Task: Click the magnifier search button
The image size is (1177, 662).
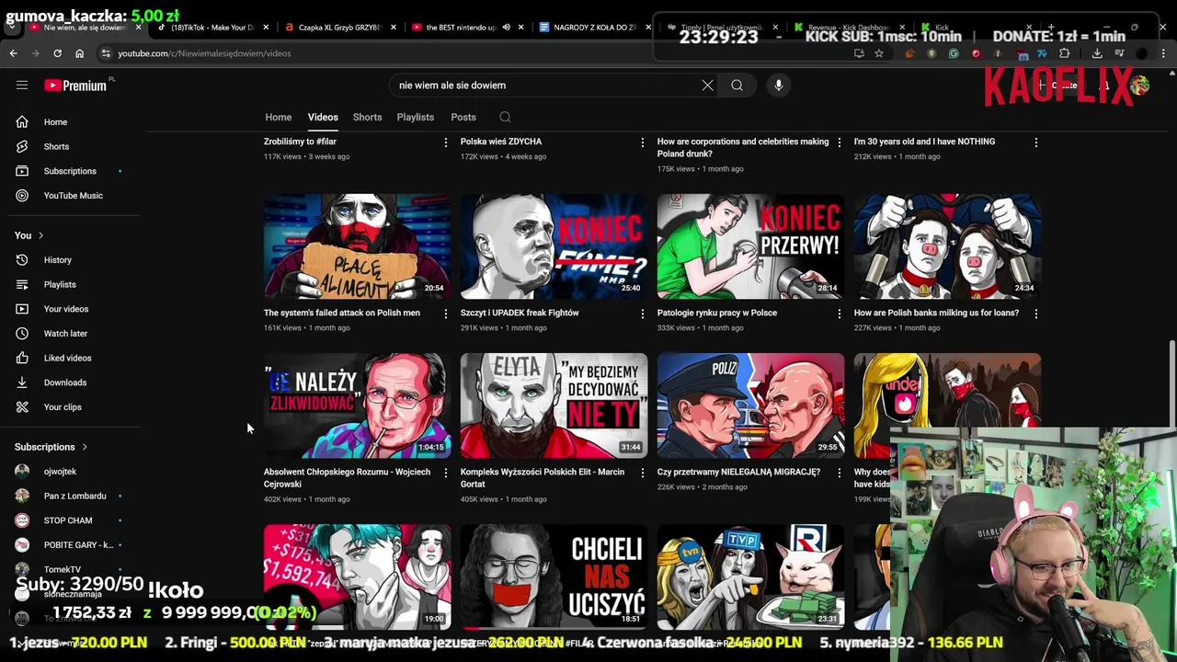Action: 737,86
